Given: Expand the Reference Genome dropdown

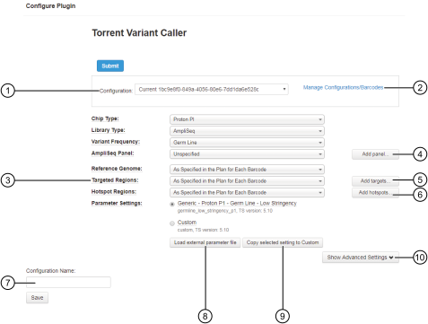Looking at the screenshot, I should point(247,170).
